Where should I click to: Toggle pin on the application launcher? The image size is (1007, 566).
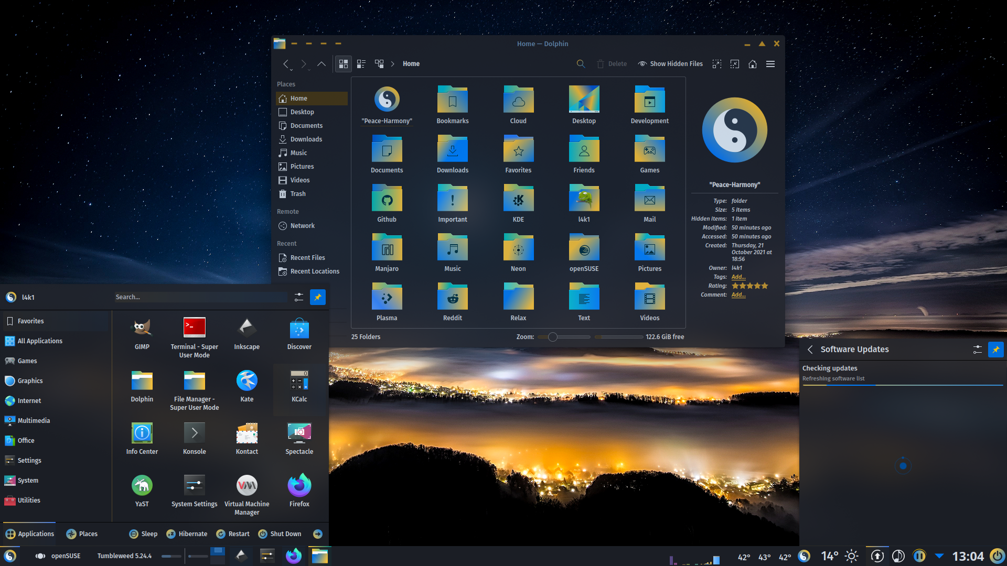[318, 297]
